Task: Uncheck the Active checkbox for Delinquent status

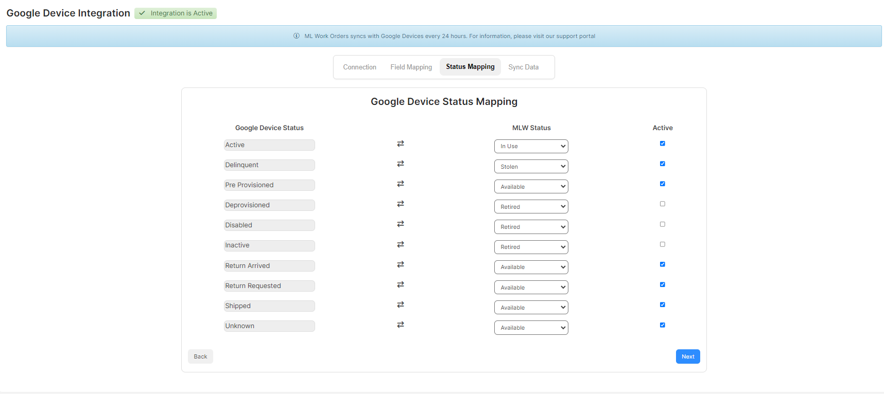Action: (663, 164)
